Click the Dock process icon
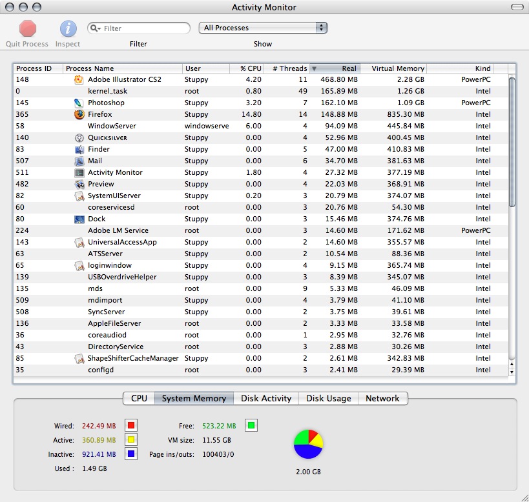This screenshot has height=502, width=529. (79, 219)
